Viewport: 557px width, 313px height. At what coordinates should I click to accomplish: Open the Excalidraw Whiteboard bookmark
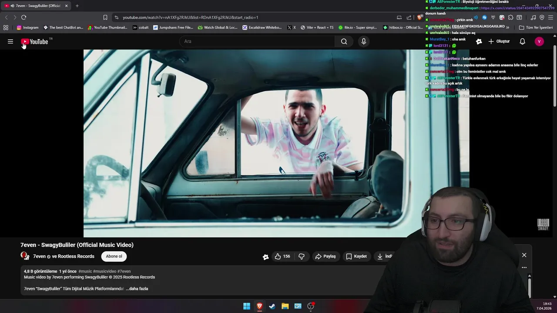point(262,27)
